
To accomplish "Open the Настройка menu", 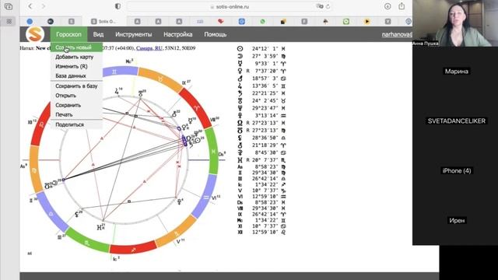I will coord(178,34).
